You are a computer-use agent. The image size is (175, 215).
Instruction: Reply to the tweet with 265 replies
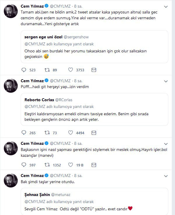tap(24, 133)
